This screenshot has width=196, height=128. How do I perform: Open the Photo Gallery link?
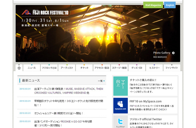(x=162, y=53)
